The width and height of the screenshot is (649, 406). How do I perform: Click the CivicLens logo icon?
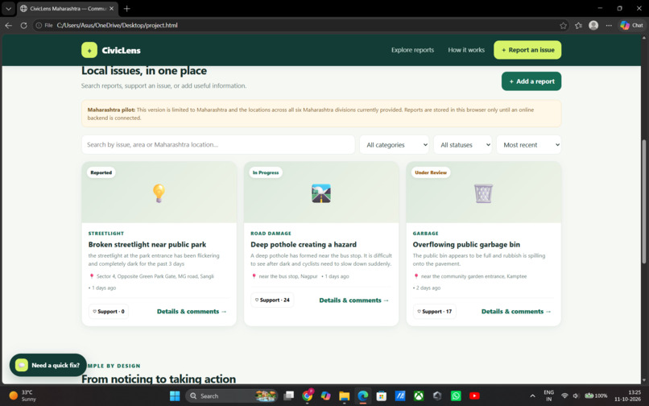(x=89, y=50)
